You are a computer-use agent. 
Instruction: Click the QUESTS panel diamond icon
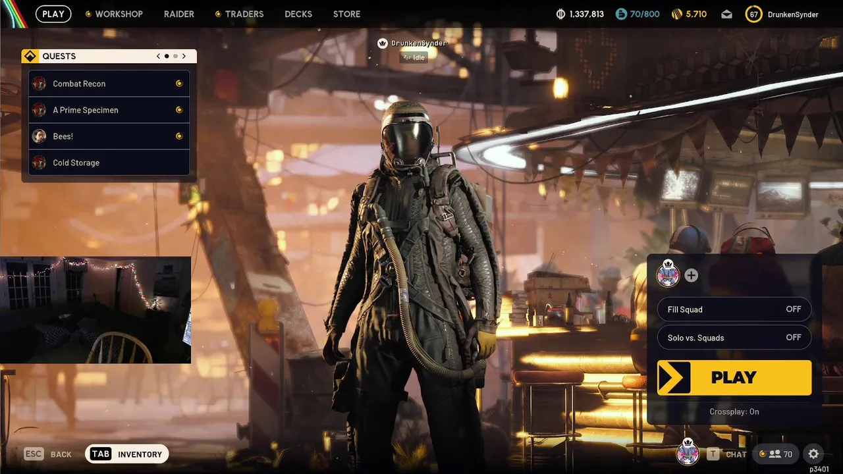pyautogui.click(x=30, y=56)
